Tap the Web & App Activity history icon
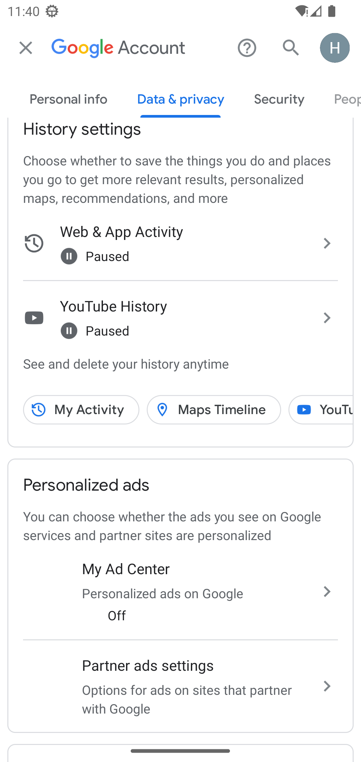Viewport: 361px width, 762px height. pyautogui.click(x=34, y=243)
